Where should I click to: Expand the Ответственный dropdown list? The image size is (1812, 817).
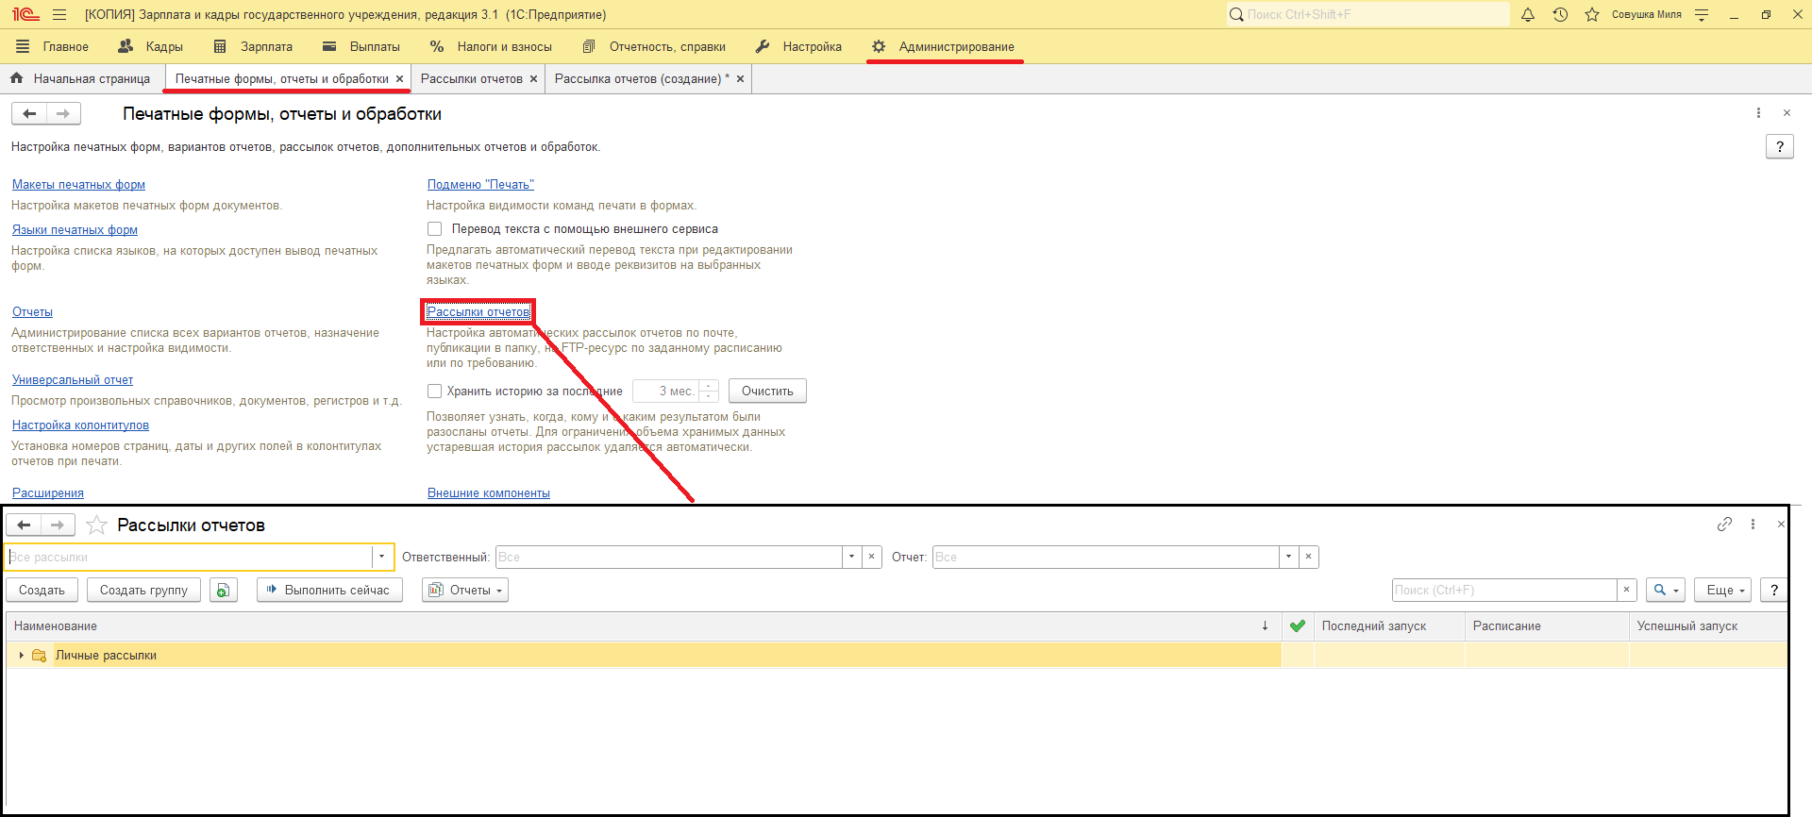(x=851, y=557)
